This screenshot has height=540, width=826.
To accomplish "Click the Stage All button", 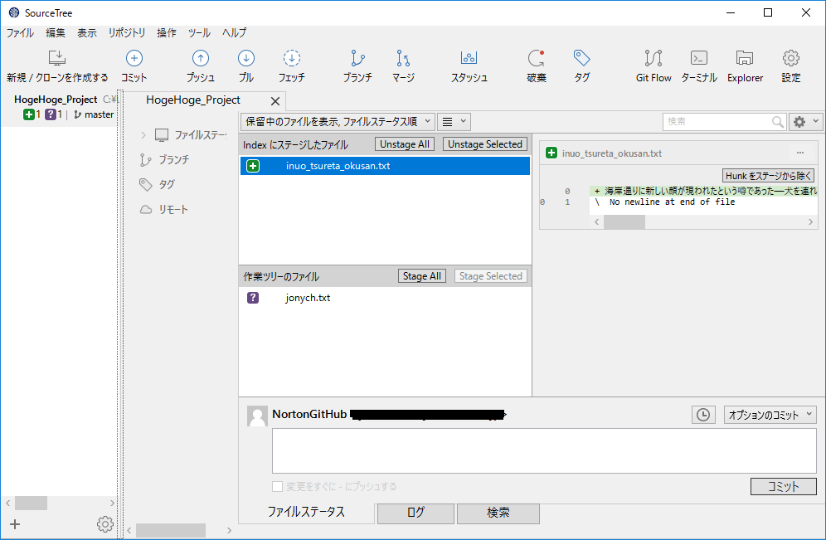I will tap(422, 276).
